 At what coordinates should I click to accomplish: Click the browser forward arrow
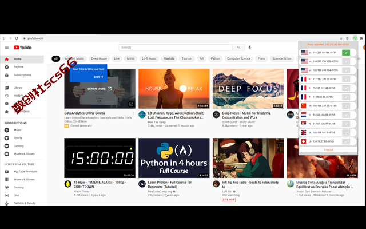[x=10, y=38]
